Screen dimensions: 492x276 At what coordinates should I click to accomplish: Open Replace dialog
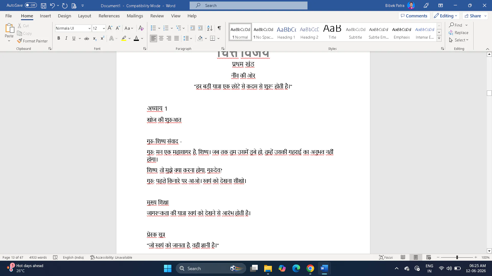point(458,32)
